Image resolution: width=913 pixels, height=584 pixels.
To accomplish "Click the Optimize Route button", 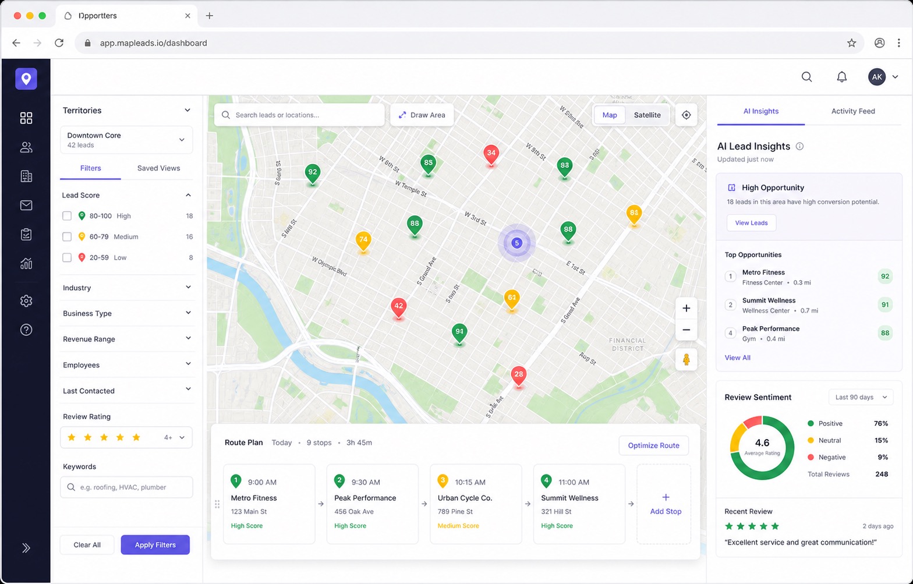I will tap(653, 445).
